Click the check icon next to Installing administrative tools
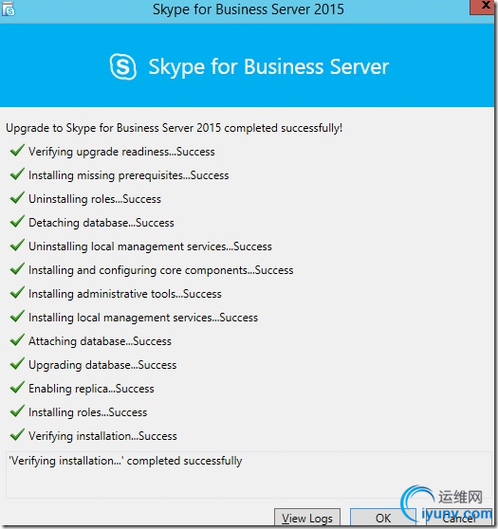Screen dimensions: 498x529 [x=17, y=293]
